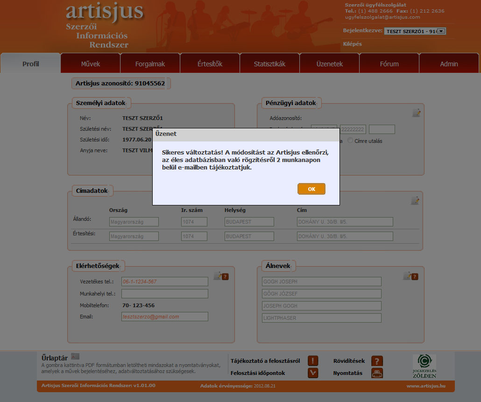481x402 pixels.
Task: Click the edit icon in Elérhetőségek panel
Action: pyautogui.click(x=218, y=276)
